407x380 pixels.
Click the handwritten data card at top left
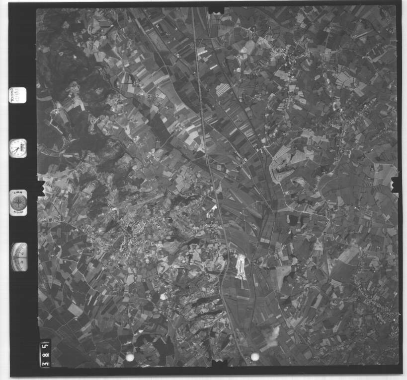[x=18, y=95]
